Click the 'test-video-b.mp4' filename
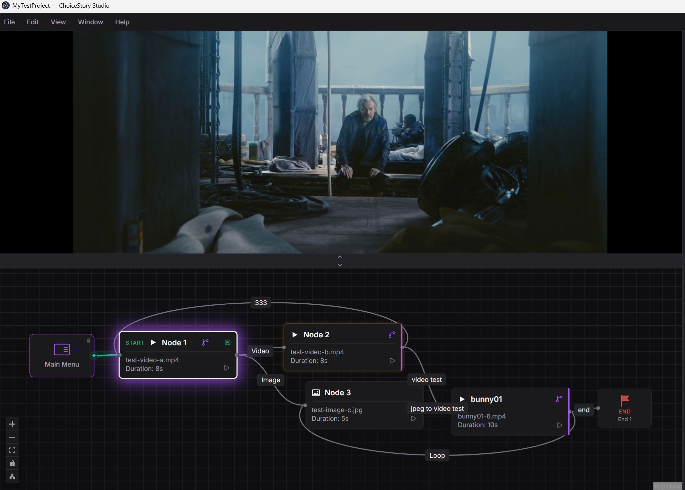The height and width of the screenshot is (490, 685). (317, 352)
